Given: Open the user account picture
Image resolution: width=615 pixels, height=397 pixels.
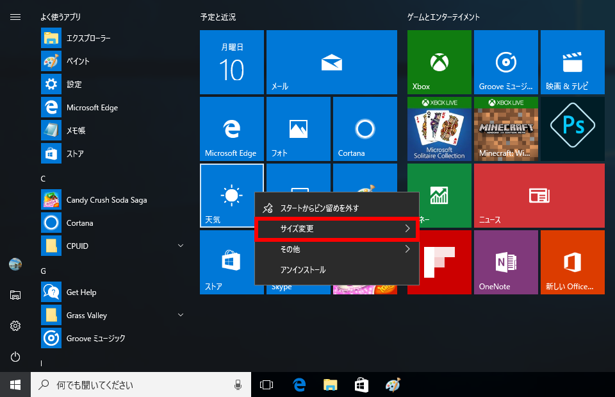Looking at the screenshot, I should tap(15, 264).
